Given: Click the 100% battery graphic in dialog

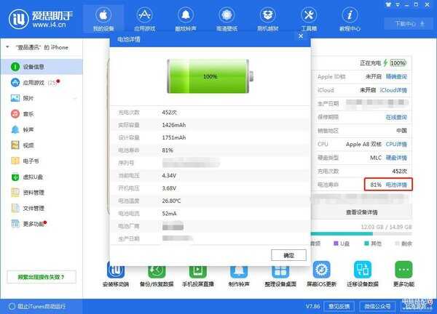Looking at the screenshot, I should [x=210, y=76].
